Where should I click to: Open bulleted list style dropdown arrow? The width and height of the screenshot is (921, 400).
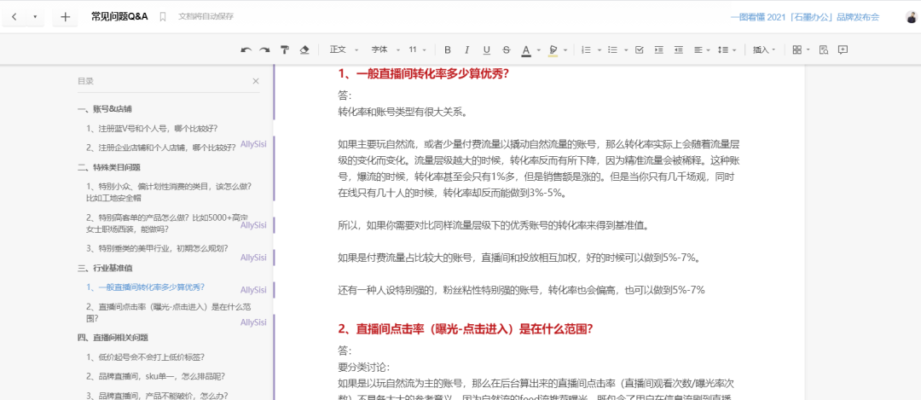tap(626, 50)
